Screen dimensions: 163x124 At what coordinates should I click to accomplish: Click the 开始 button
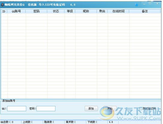[x=110, y=109]
